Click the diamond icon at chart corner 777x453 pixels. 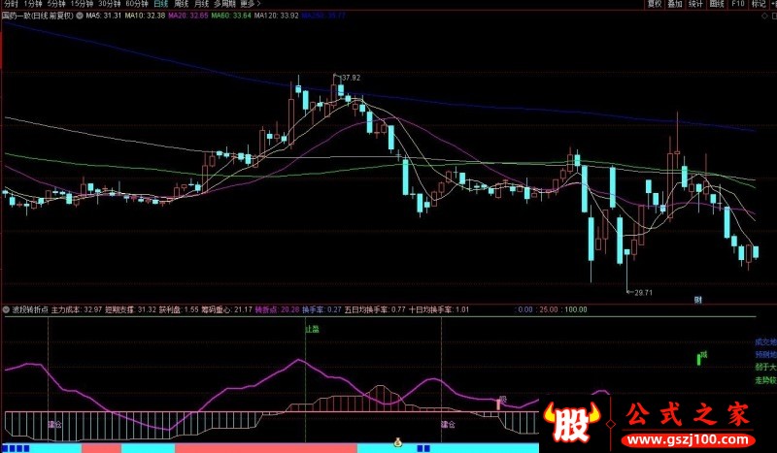point(764,16)
